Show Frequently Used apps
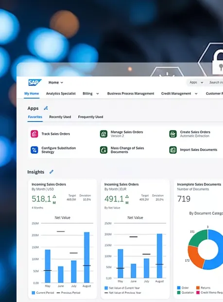Image resolution: width=223 pixels, height=302 pixels. (x=90, y=117)
